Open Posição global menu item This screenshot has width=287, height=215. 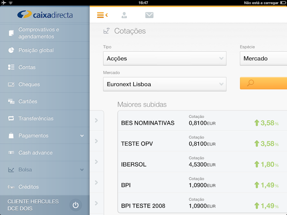pyautogui.click(x=45, y=50)
